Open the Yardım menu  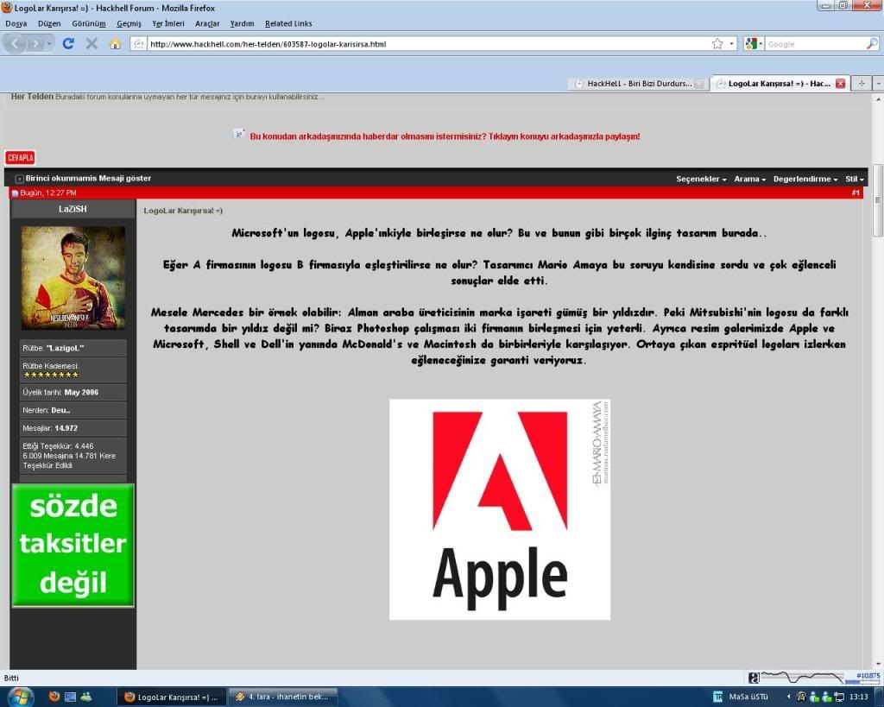click(242, 23)
